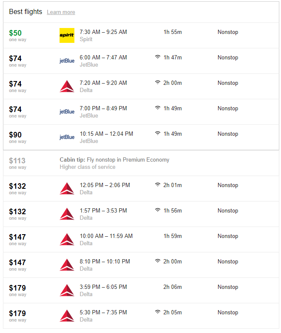Click the Wi-Fi icon on the 1h 47m flight
Screen dimensions: 281x333
pyautogui.click(x=158, y=57)
